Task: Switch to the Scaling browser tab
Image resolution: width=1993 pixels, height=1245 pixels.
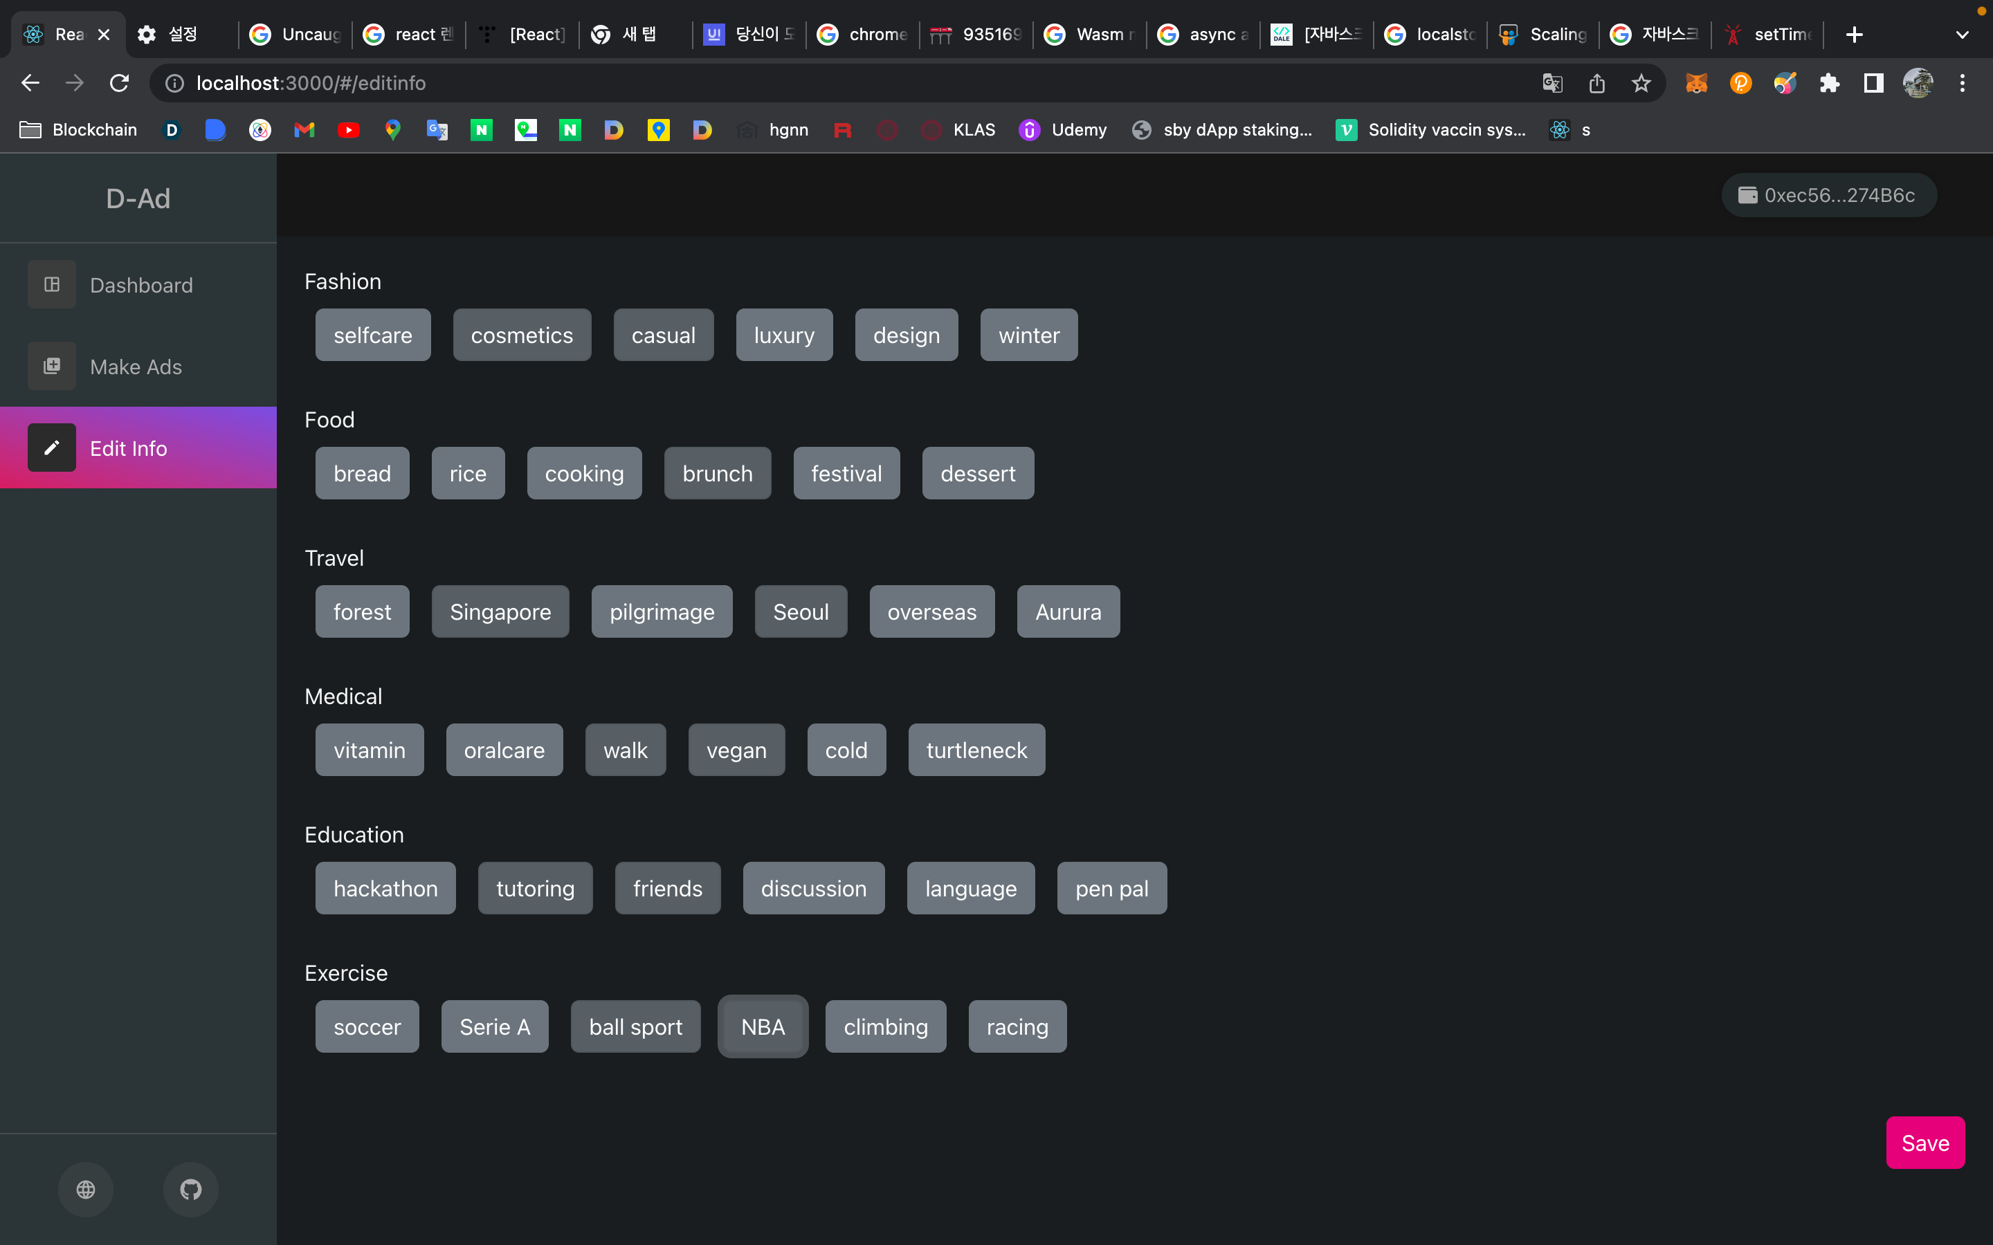Action: [x=1543, y=35]
